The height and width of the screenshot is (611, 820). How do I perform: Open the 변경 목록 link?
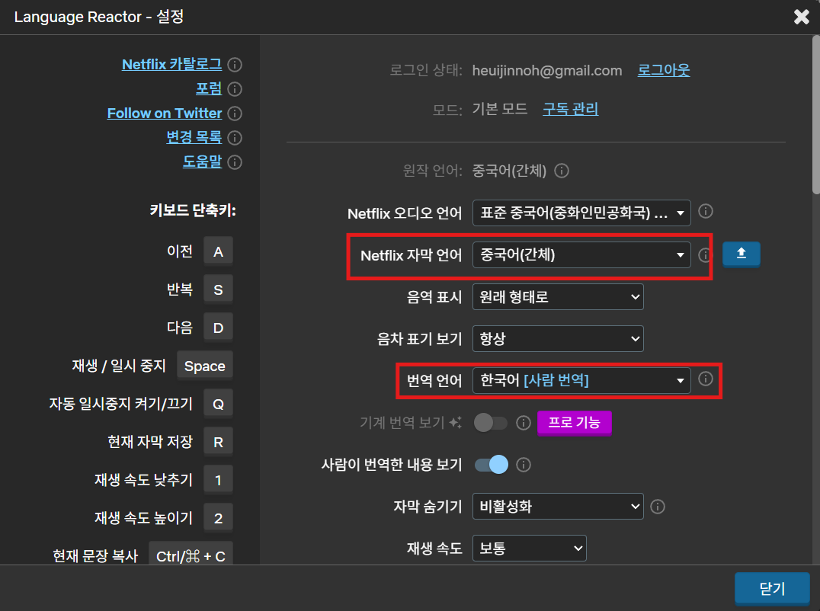(194, 137)
